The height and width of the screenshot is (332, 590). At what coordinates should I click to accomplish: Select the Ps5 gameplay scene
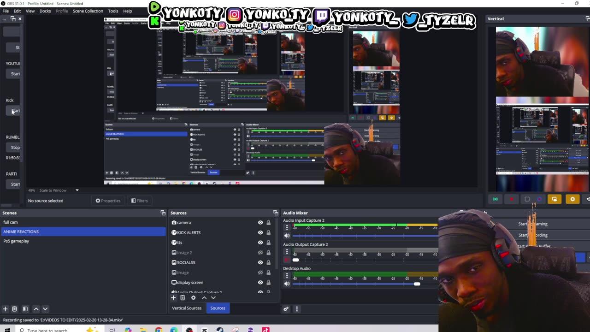click(x=83, y=241)
